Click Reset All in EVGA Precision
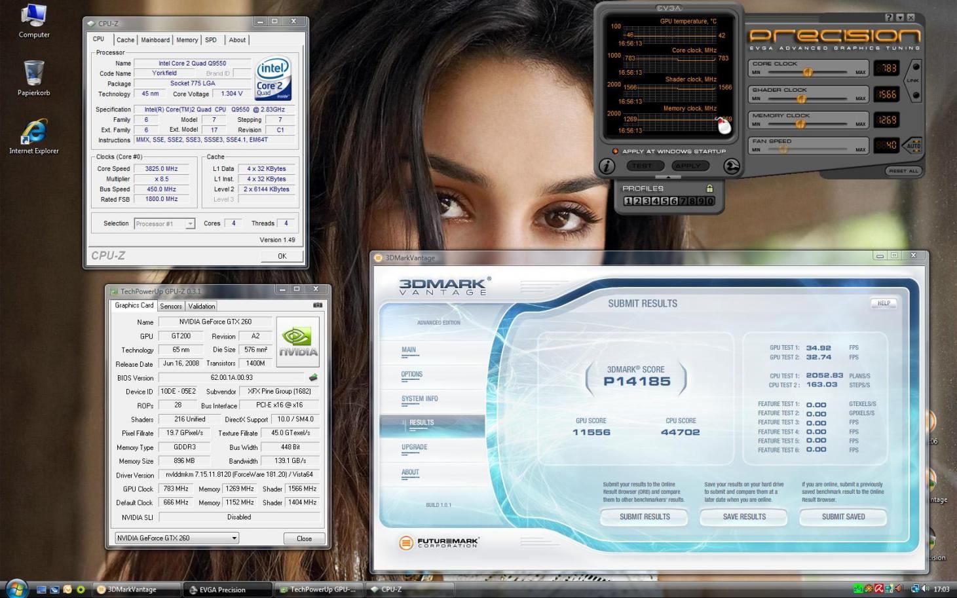This screenshot has height=598, width=957. (x=903, y=171)
